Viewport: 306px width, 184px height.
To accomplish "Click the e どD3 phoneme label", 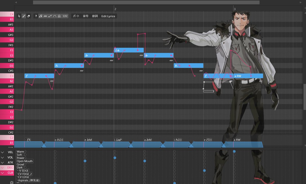I will tap(208, 140).
